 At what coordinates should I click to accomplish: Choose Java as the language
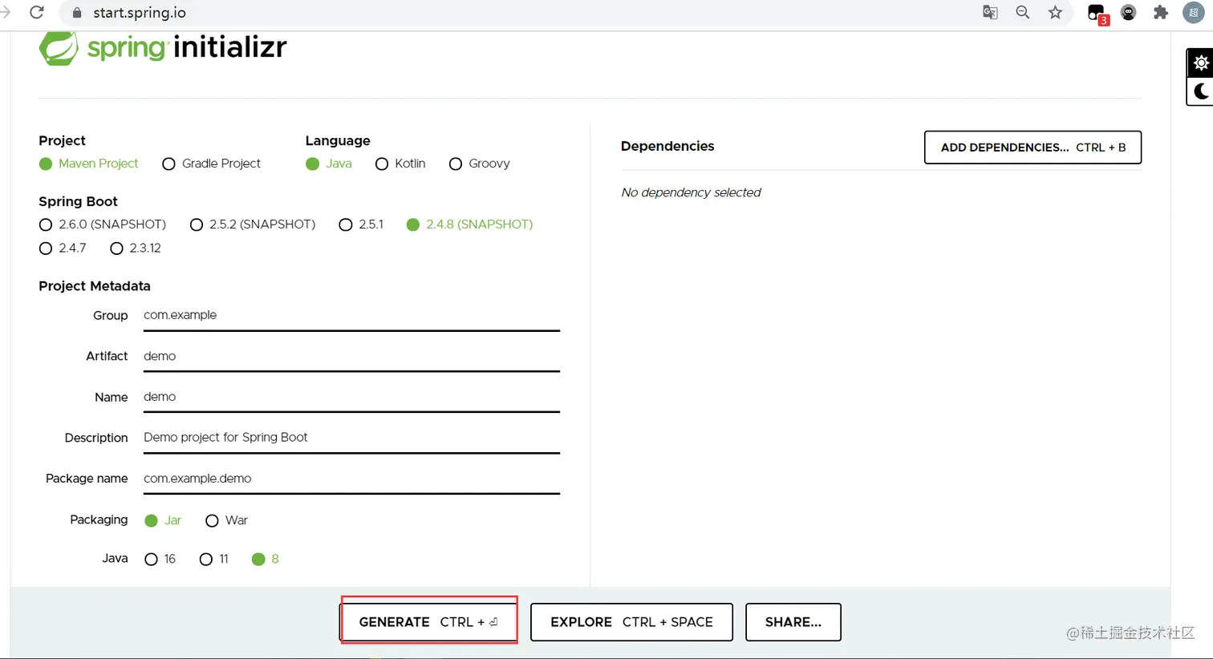(x=329, y=164)
